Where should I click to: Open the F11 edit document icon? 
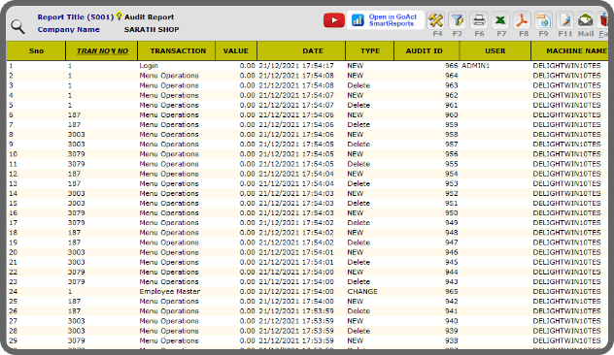pyautogui.click(x=565, y=20)
